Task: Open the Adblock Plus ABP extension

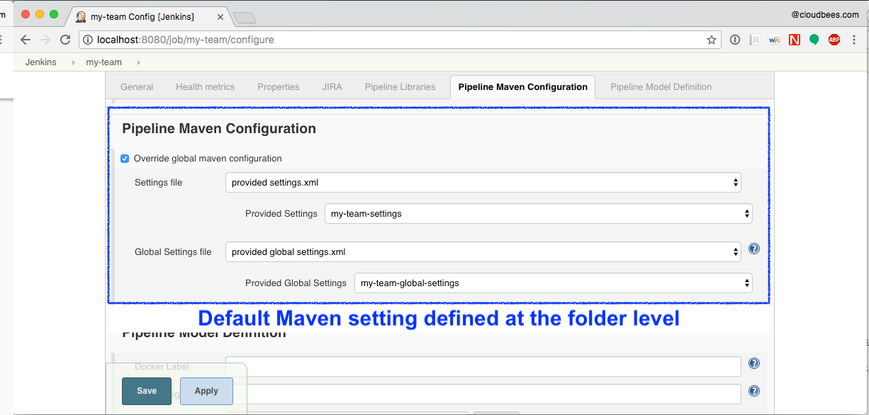Action: (x=834, y=40)
